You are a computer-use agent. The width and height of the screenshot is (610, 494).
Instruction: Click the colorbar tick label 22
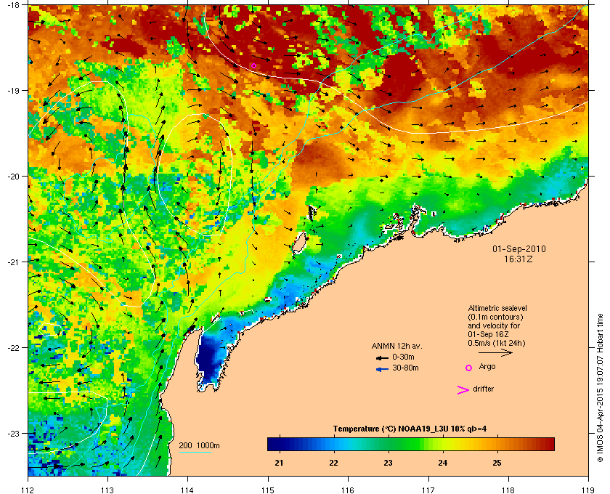333,463
